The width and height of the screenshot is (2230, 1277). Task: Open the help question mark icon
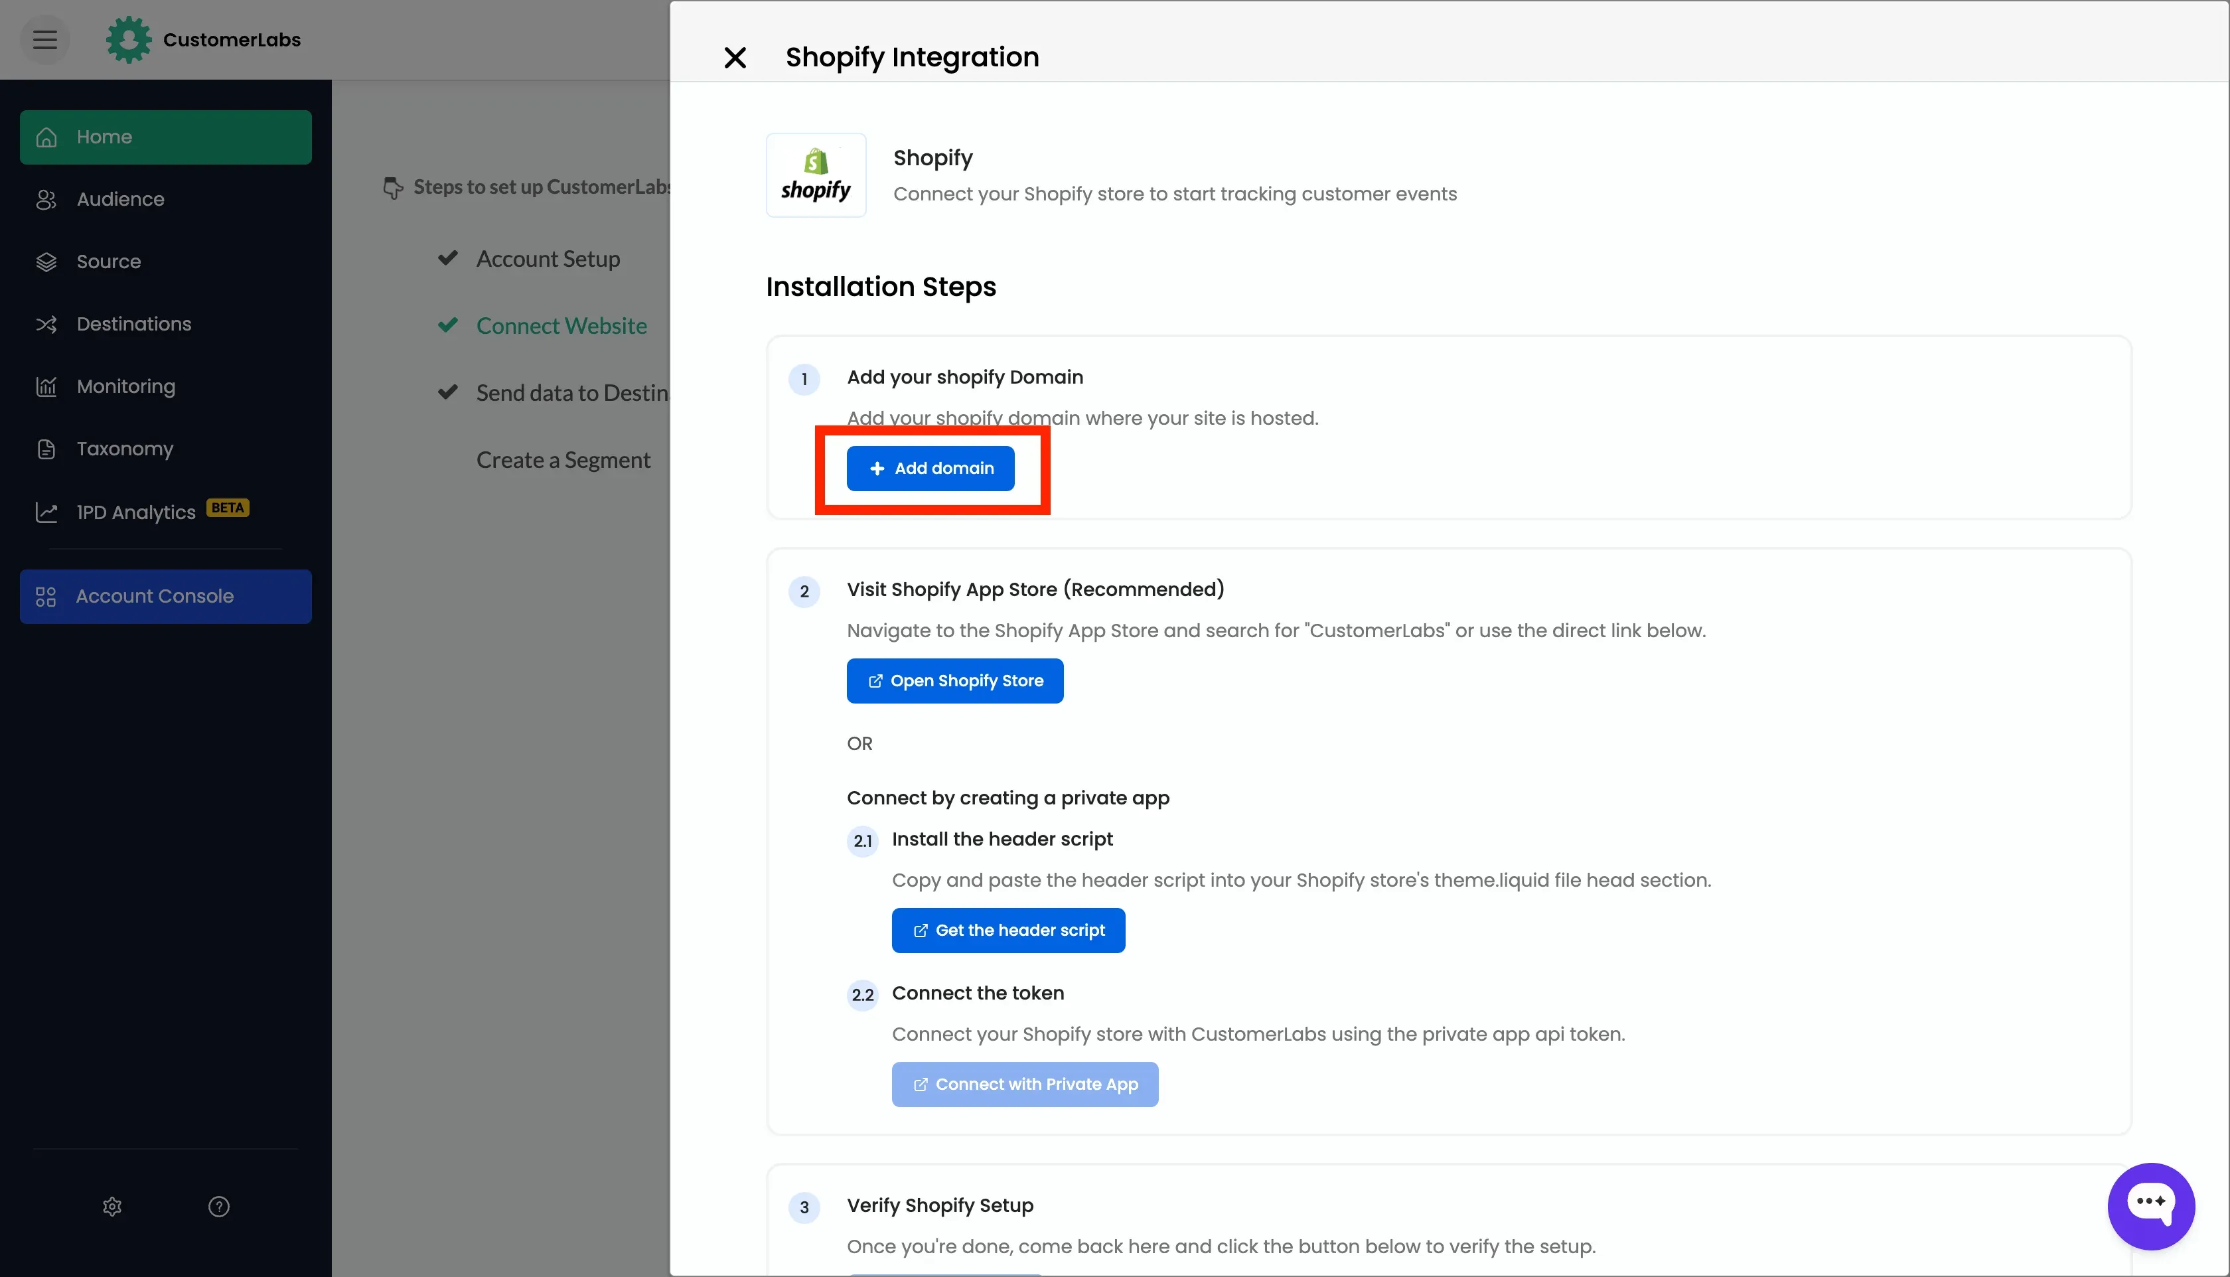[x=219, y=1206]
